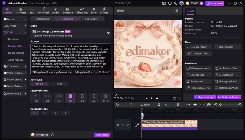Choose 16:9 aspect ratio
The height and width of the screenshot is (140, 245).
coord(36,98)
